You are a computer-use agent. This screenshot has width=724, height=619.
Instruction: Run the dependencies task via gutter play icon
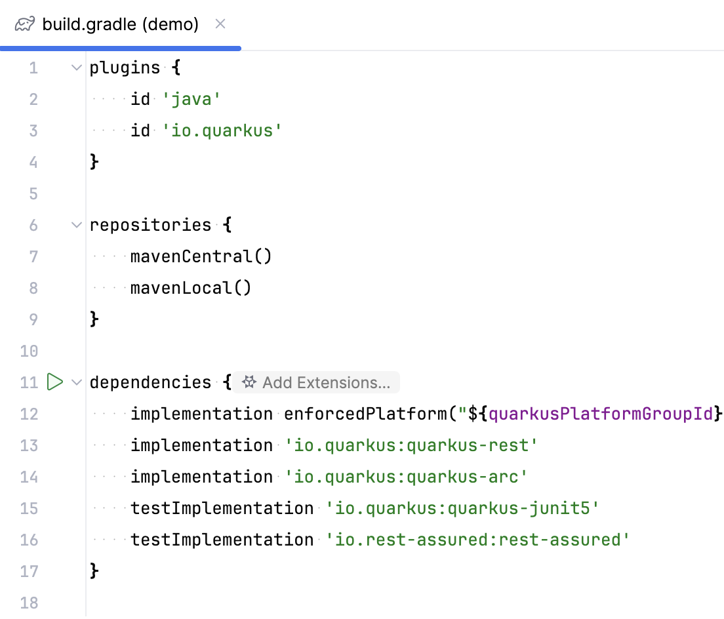56,382
